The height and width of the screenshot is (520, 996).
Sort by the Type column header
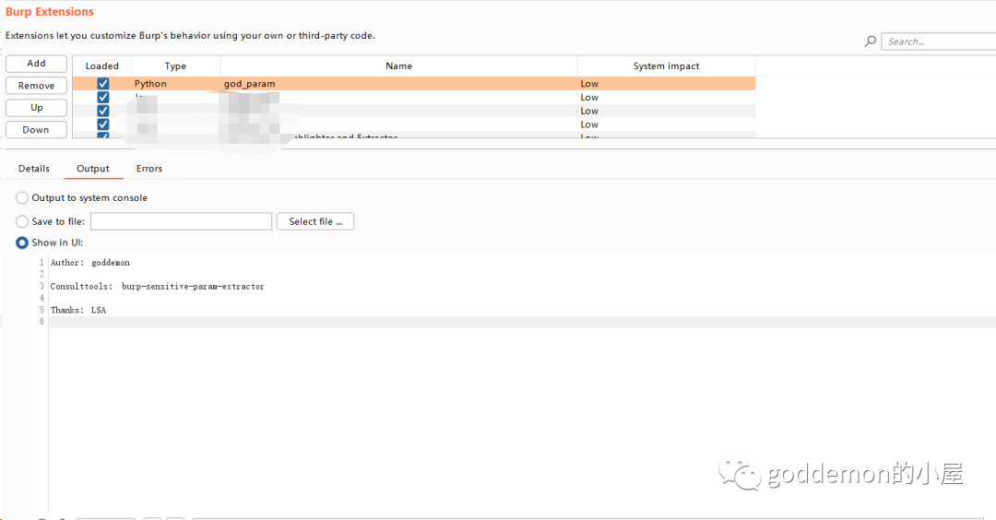[x=176, y=66]
